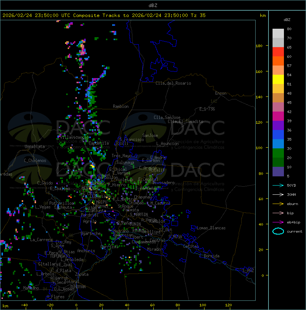
Task: Select the pink bip arrow symbol
Action: click(278, 213)
